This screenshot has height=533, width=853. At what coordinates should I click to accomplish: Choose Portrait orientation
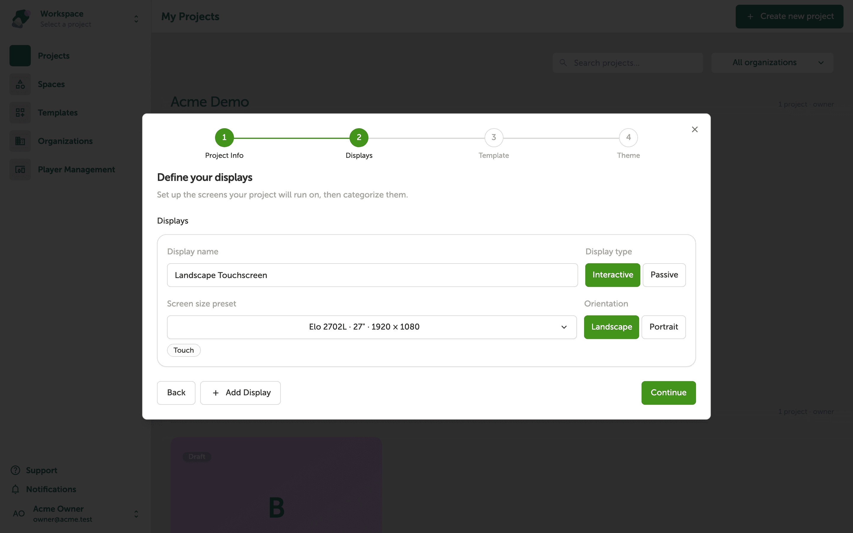coord(663,327)
